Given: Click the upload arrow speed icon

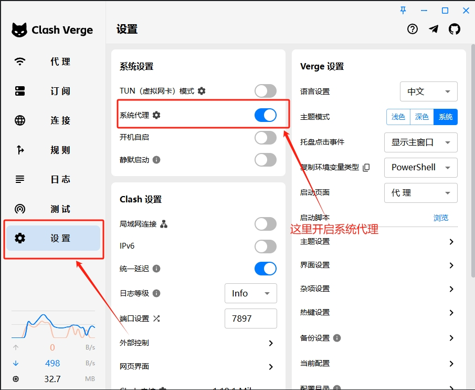Looking at the screenshot, I should coord(16,347).
